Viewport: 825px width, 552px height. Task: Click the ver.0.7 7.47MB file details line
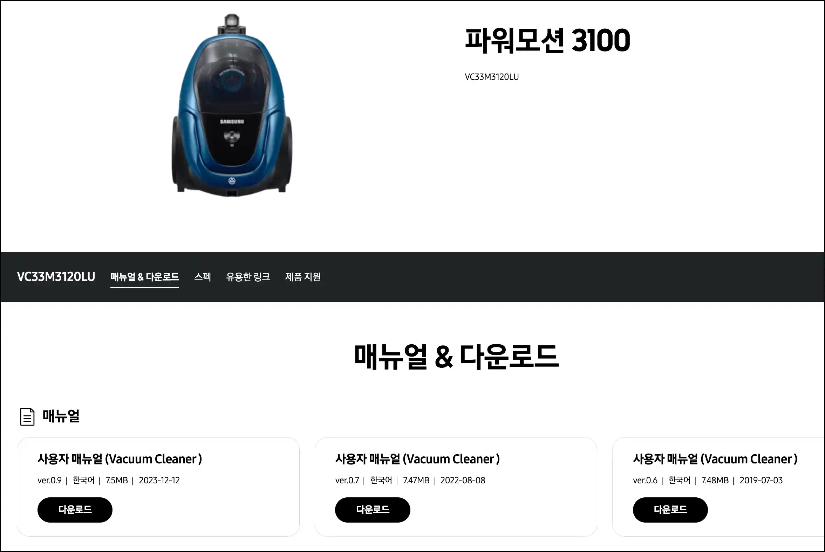(410, 481)
